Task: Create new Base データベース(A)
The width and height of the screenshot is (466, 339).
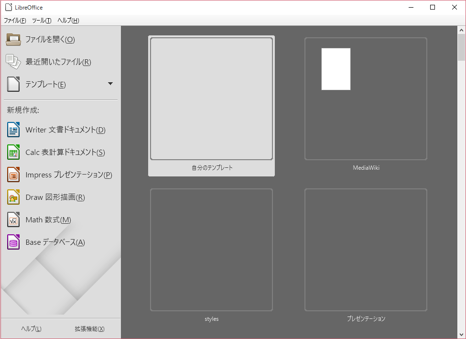Action: point(55,242)
